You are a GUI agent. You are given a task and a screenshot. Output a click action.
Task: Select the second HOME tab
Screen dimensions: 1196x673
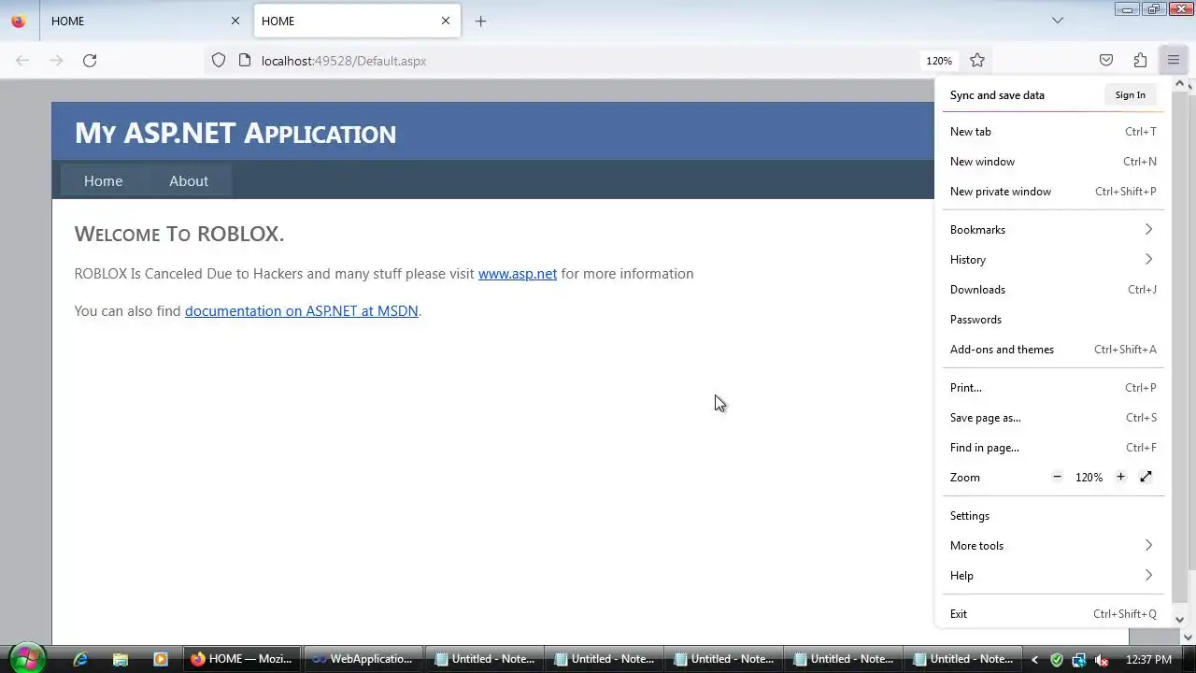[357, 21]
